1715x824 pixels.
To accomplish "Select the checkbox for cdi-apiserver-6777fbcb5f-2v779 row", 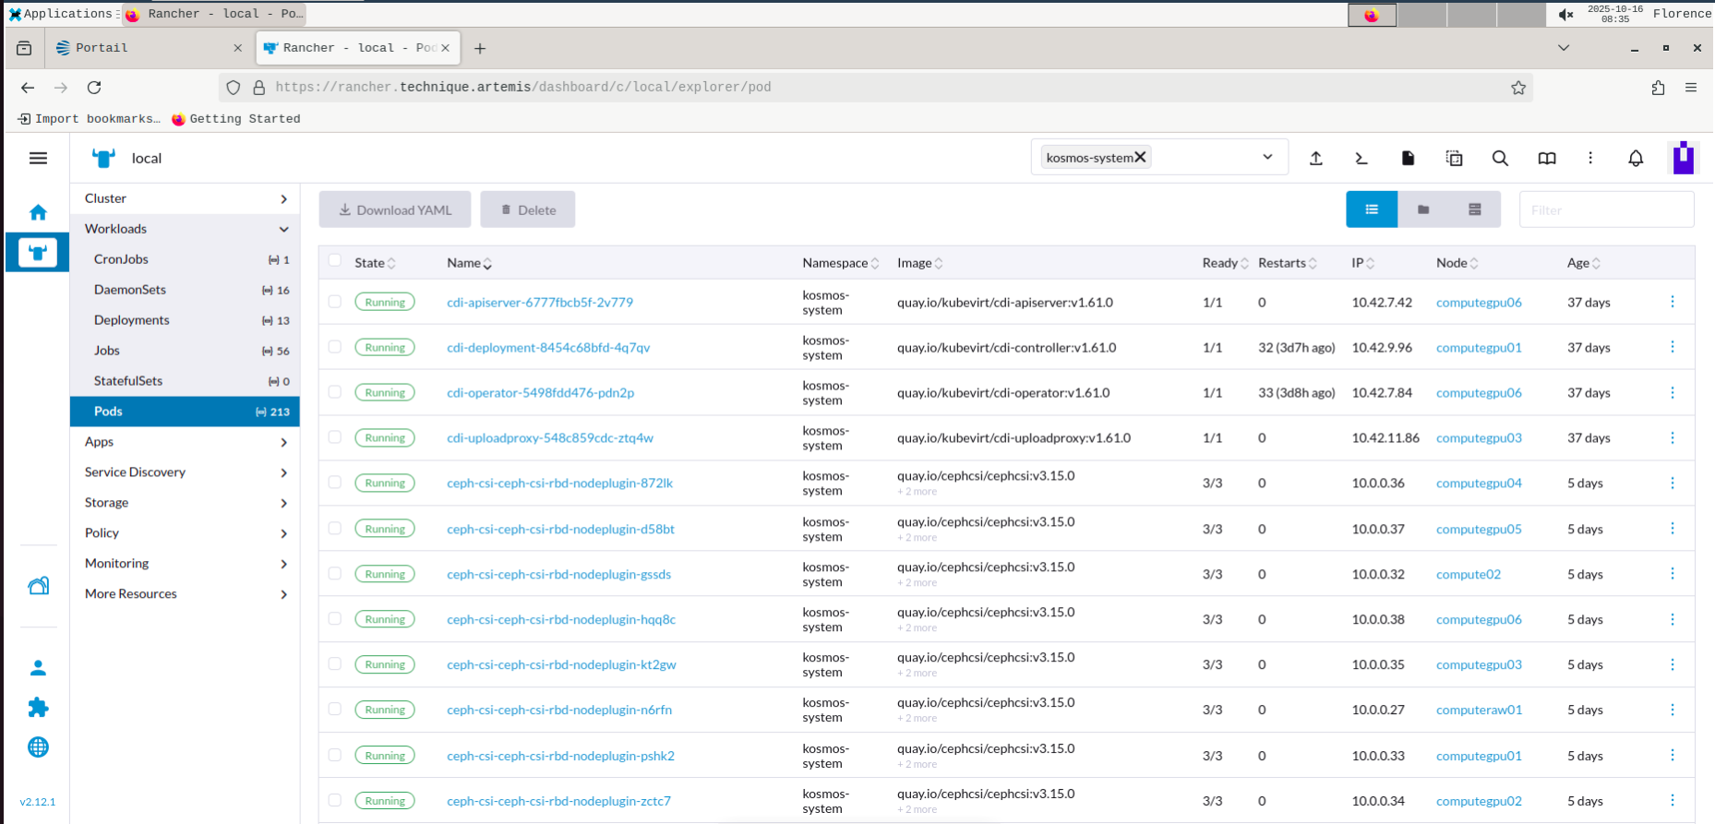I will click(x=335, y=302).
